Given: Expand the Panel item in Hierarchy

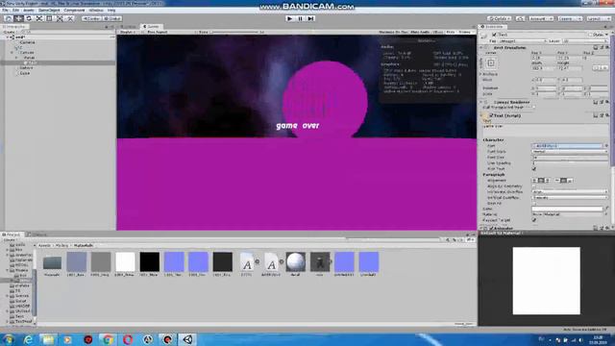Looking at the screenshot, I should coord(16,58).
